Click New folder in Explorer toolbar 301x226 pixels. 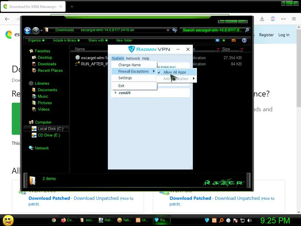tap(124, 40)
